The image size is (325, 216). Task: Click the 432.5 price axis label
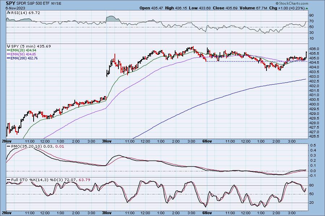tap(314, 81)
